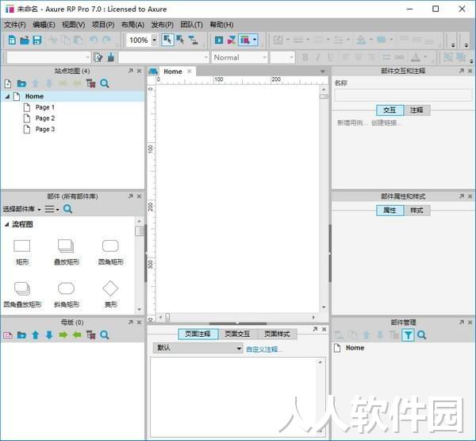Screen dimensions: 476x441
Task: Open the 默认 notes field dropdown
Action: tap(198, 348)
